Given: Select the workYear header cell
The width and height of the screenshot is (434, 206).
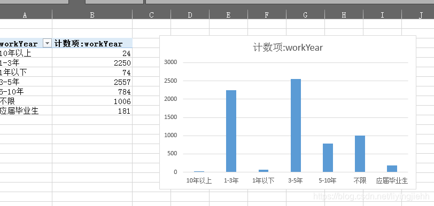Looking at the screenshot, I should pyautogui.click(x=26, y=43).
